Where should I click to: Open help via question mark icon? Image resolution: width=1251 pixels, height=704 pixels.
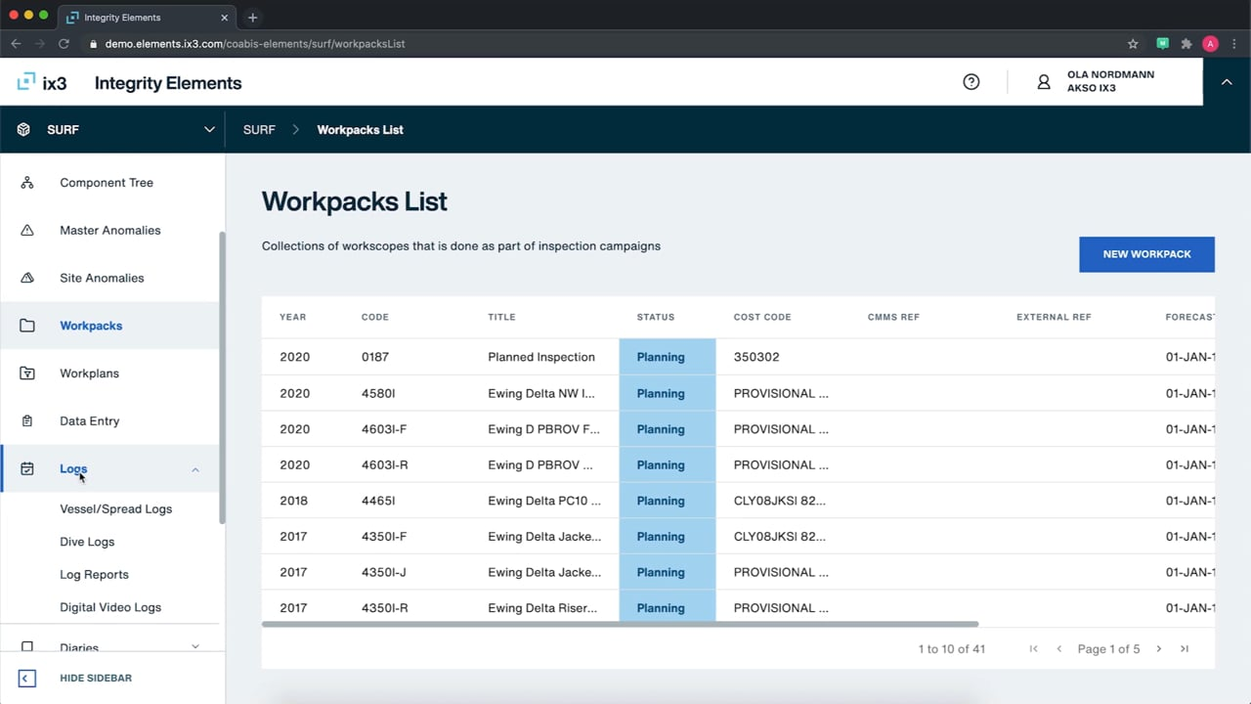971,82
